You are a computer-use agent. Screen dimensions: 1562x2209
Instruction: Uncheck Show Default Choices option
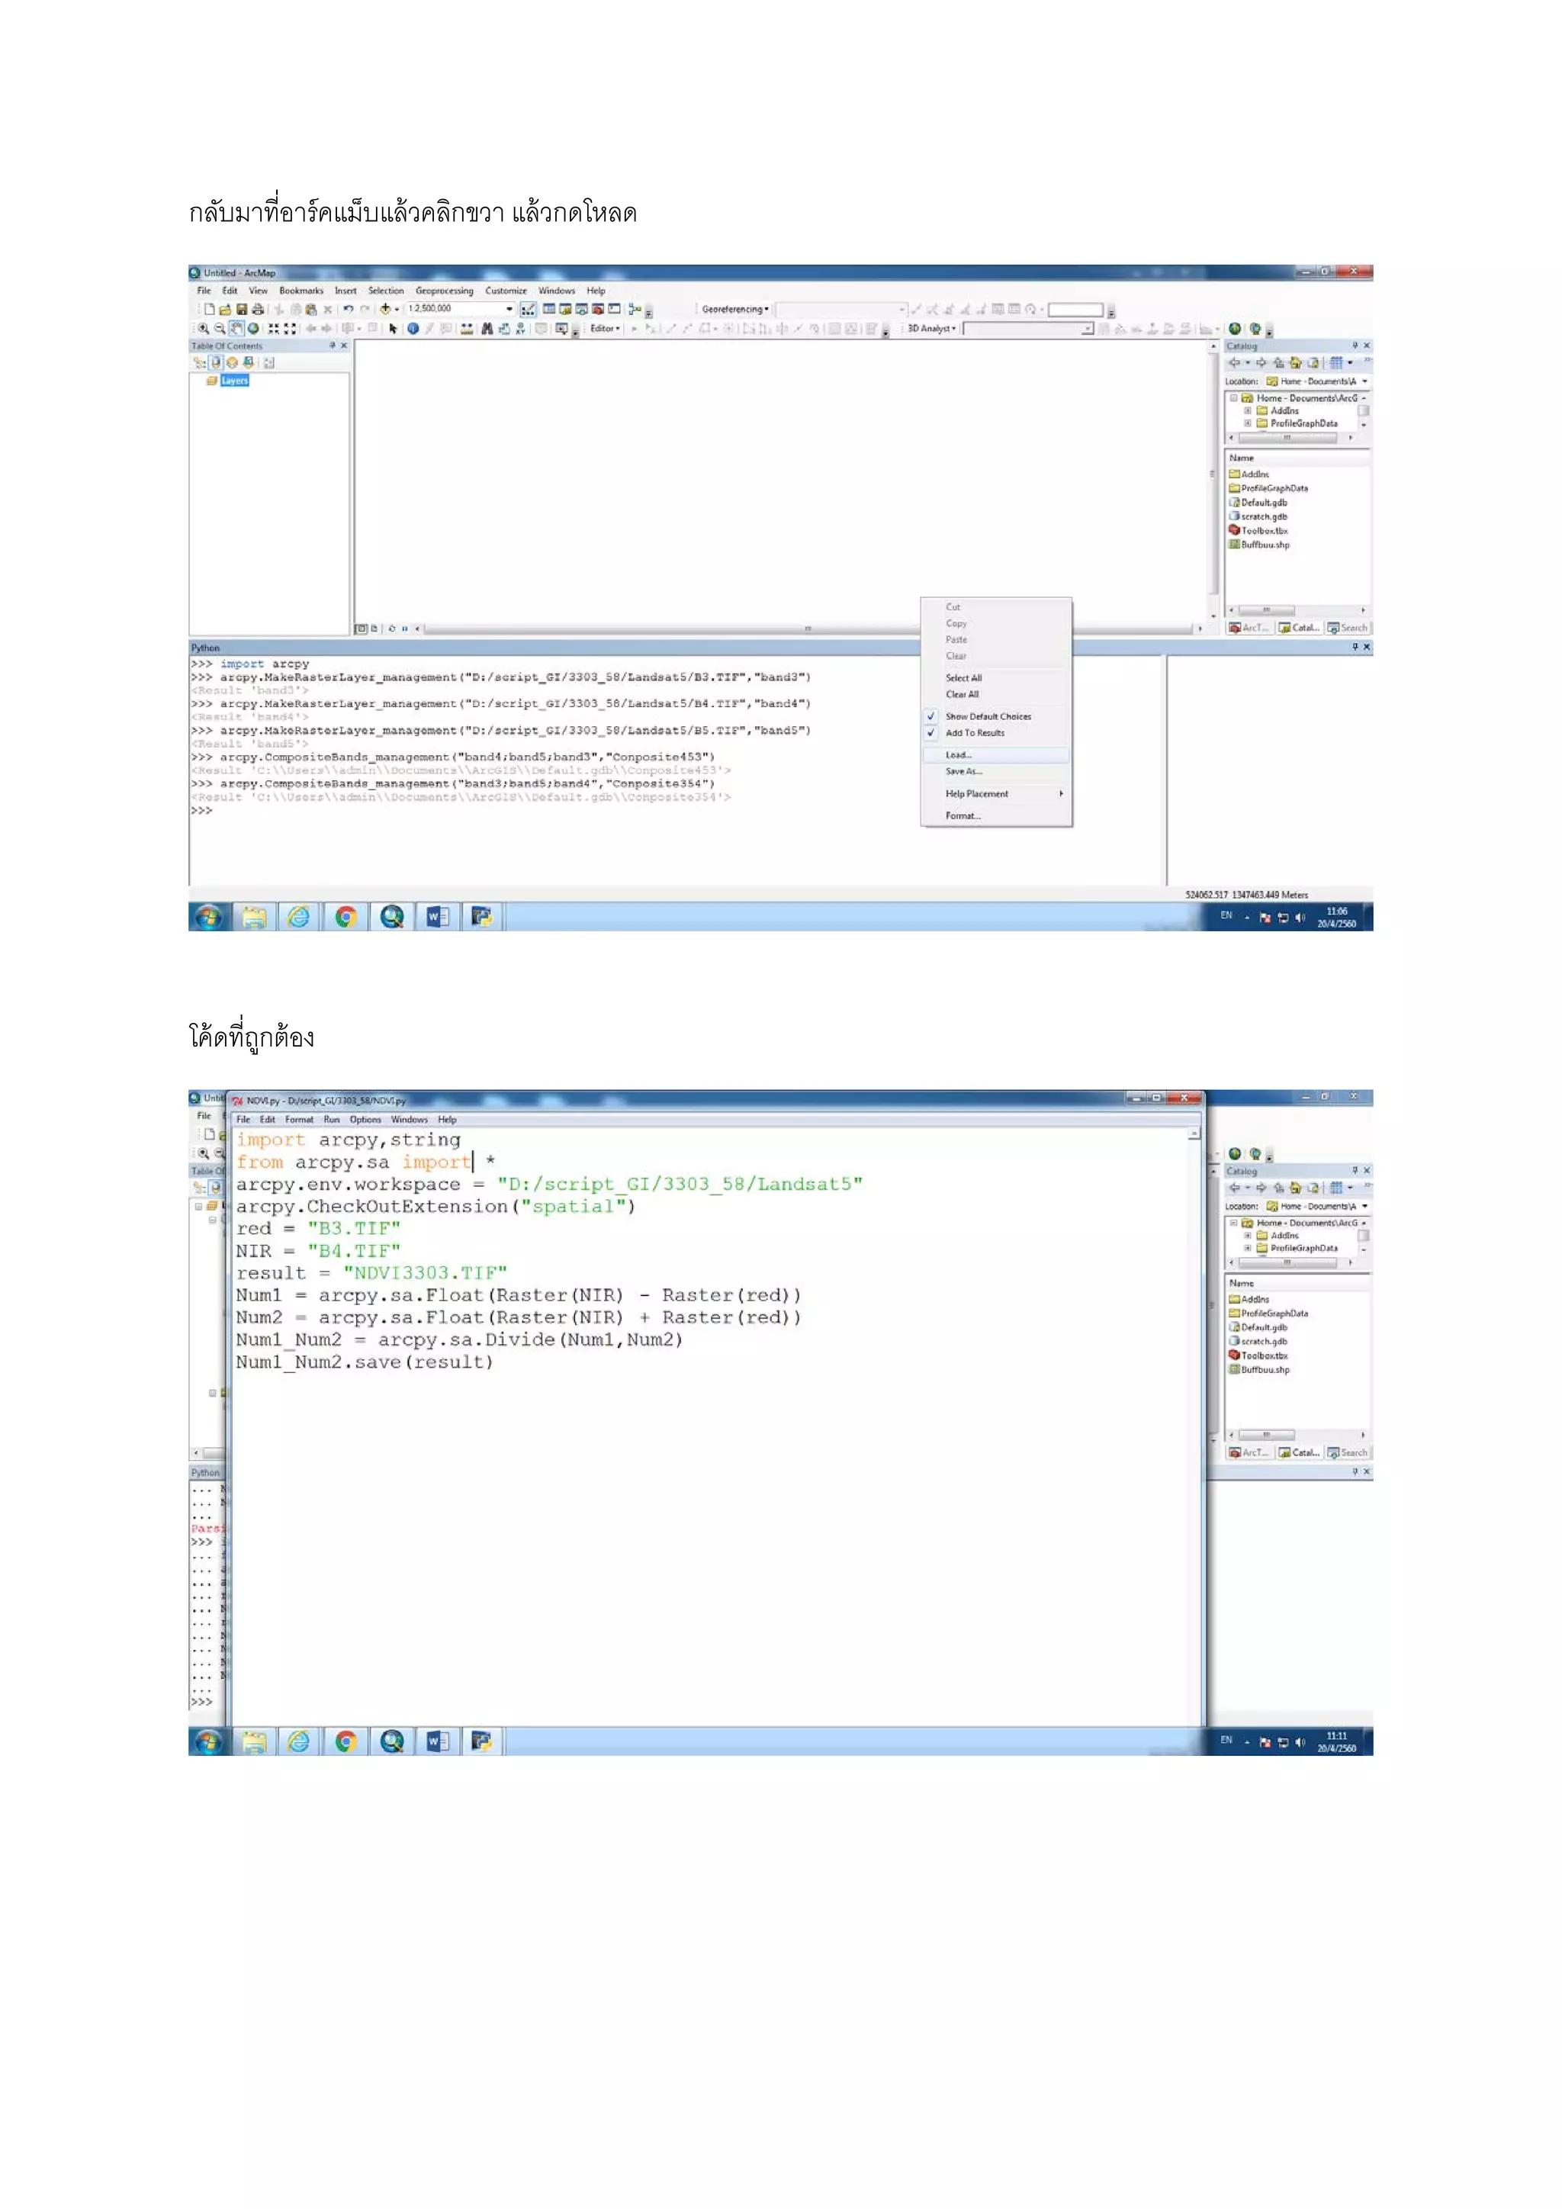point(988,715)
